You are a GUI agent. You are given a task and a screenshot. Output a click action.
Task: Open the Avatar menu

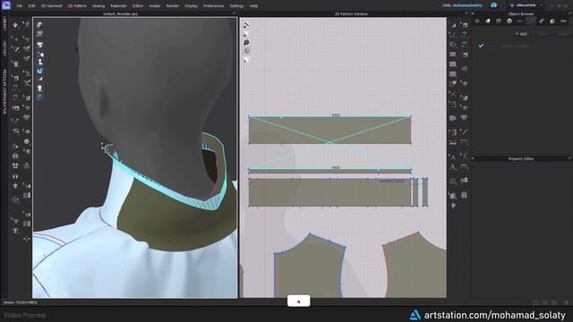155,6
